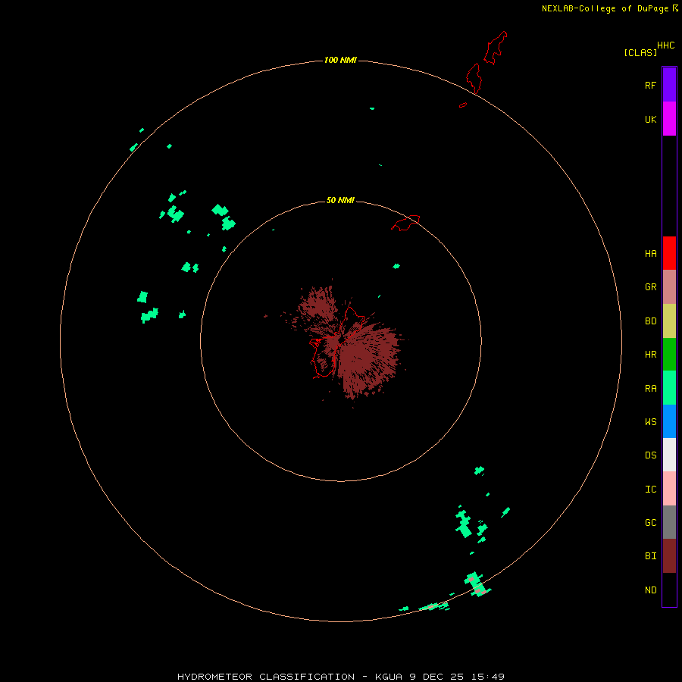Image resolution: width=682 pixels, height=682 pixels.
Task: Select the GR legend color block
Action: pyautogui.click(x=669, y=287)
